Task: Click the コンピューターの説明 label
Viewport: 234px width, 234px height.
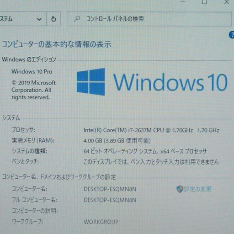Action: [35, 211]
